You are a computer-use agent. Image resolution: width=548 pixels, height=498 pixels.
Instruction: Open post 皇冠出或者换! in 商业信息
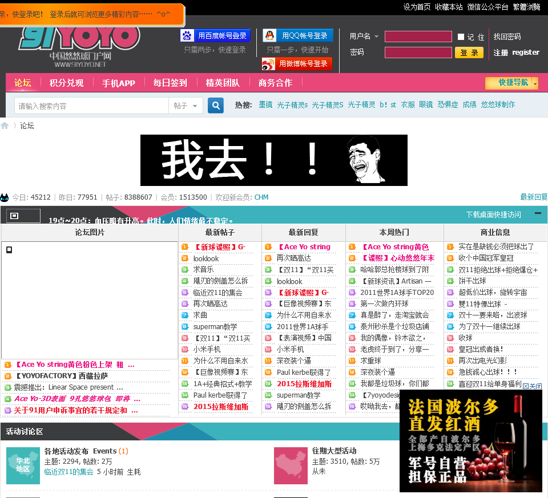tap(481, 349)
